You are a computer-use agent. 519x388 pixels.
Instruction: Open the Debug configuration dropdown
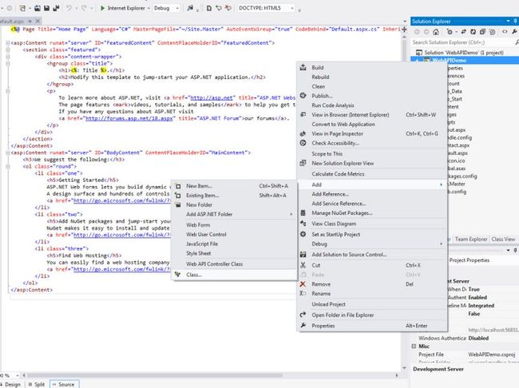(177, 8)
